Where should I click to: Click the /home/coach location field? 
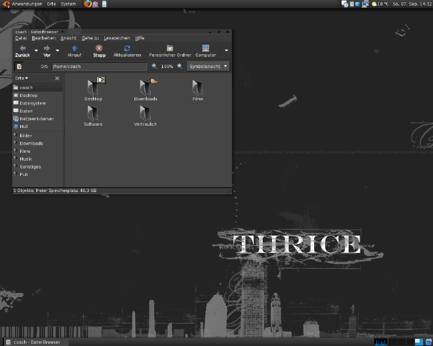click(x=99, y=66)
